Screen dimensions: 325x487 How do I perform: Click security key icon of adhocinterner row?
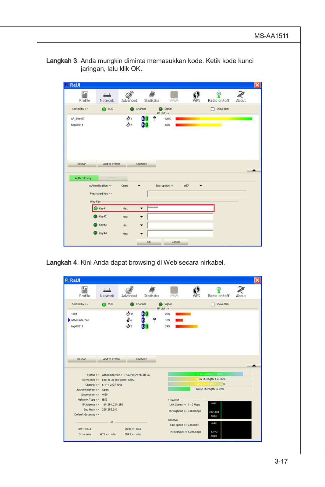(x=154, y=320)
